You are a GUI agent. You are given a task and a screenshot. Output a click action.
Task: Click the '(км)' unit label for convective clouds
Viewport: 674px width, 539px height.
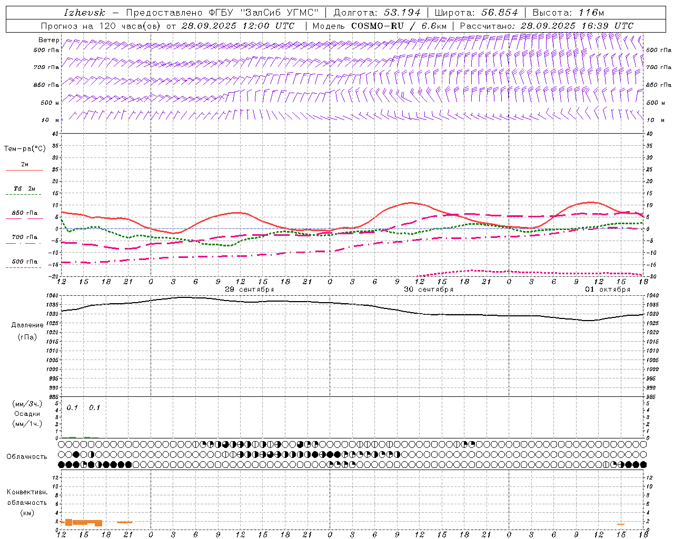27,513
